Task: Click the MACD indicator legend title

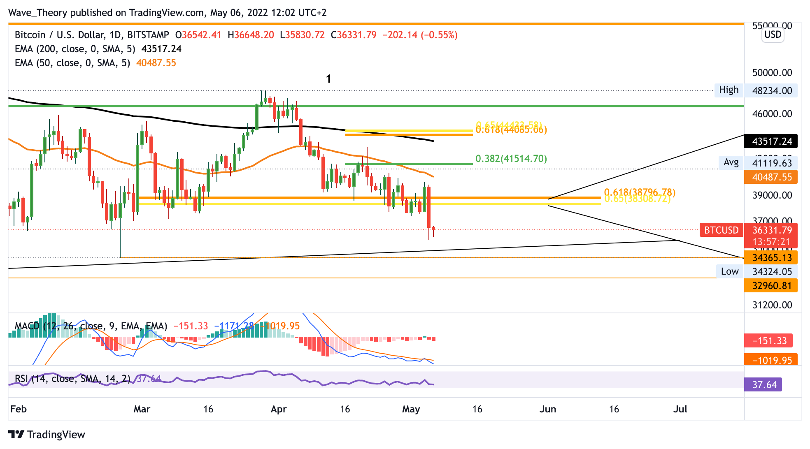Action: pyautogui.click(x=91, y=326)
